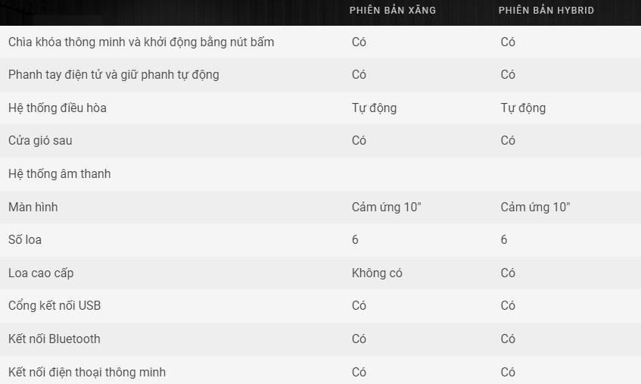Select the 'Hệ thống điều hòa' row
Viewport: 641px width, 384px height.
[321, 108]
